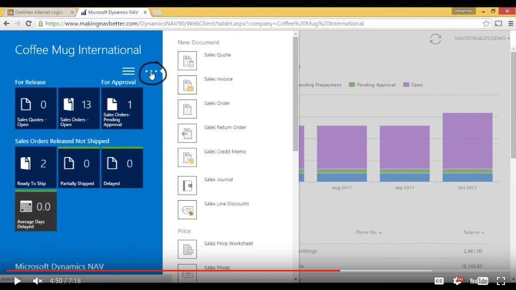516x290 pixels.
Task: Open the Ready To Ship tile
Action: 36,168
